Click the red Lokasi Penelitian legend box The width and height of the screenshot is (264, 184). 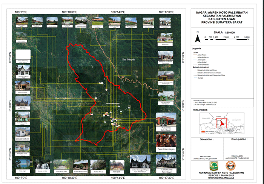coord(203,132)
